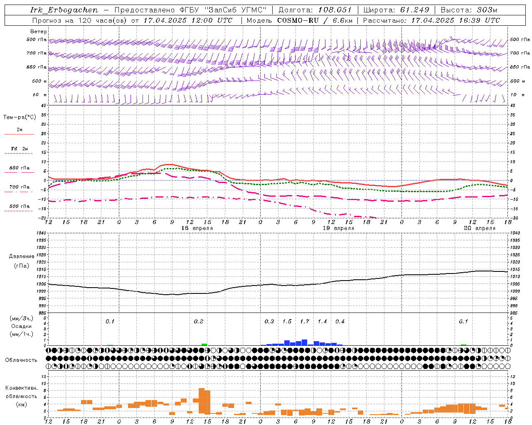
Task: Click the '20 апреля' date label
Action: tap(480, 228)
